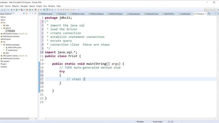Click the Package Explorer horizontal scrollbar thumb
Screen dimensions: 219x123
tap(14, 119)
